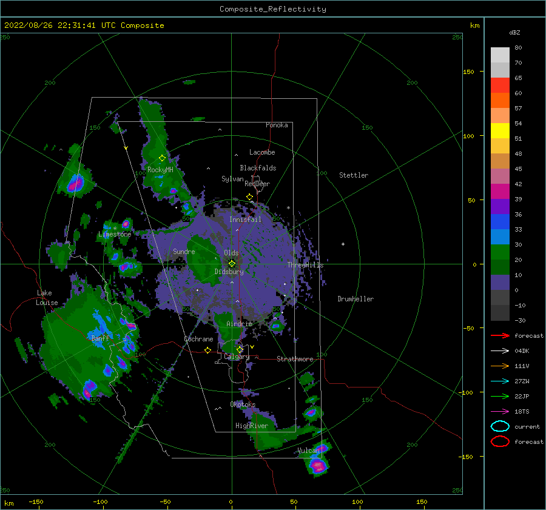This screenshot has height=510, width=546.
Task: Select the orange 111V arrow icon
Action: pyautogui.click(x=500, y=366)
